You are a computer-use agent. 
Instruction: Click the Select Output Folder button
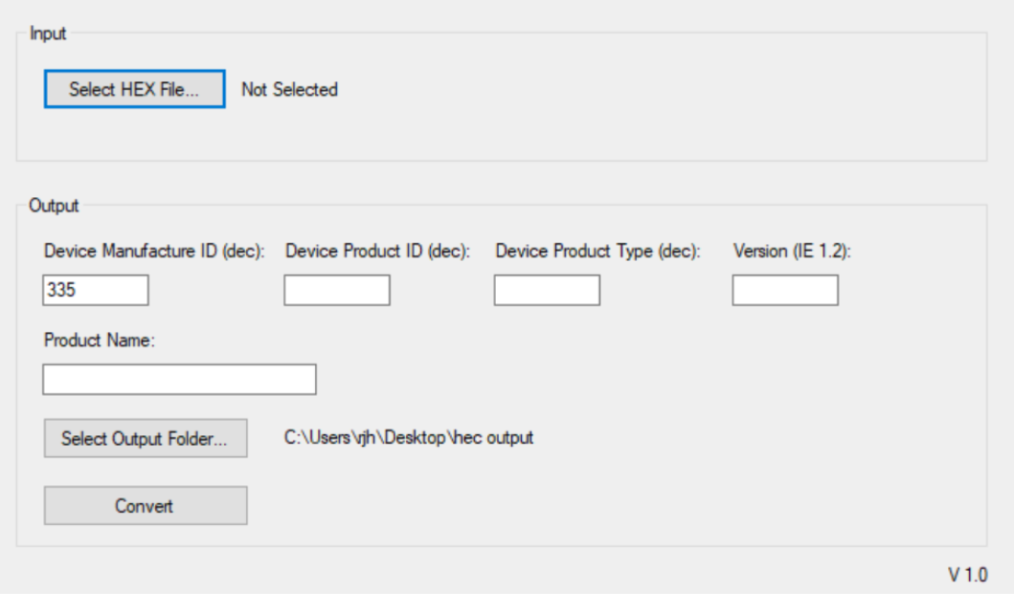146,438
